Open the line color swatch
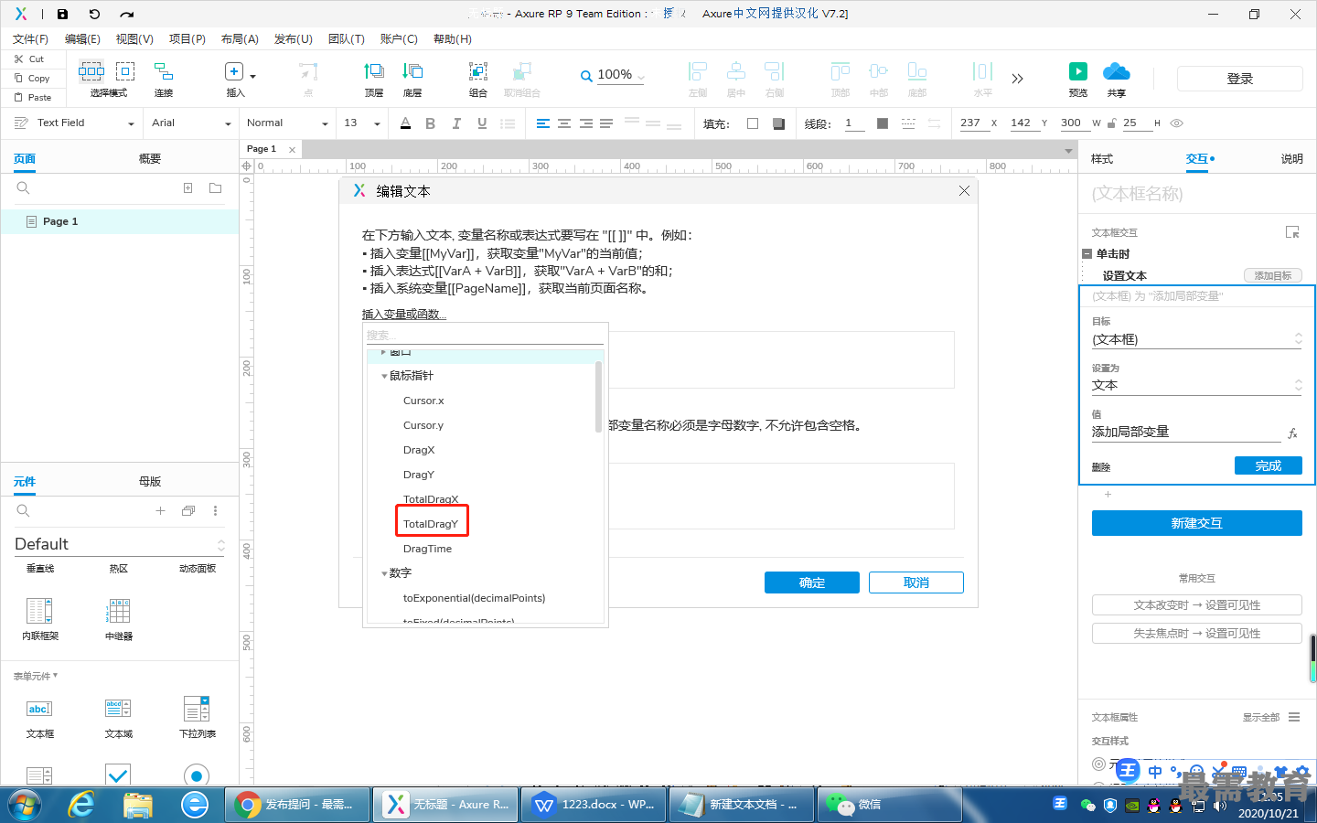Image resolution: width=1317 pixels, height=823 pixels. point(882,123)
